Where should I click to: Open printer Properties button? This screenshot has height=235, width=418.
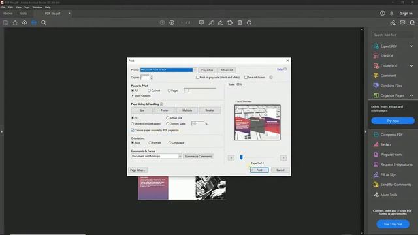(x=207, y=70)
